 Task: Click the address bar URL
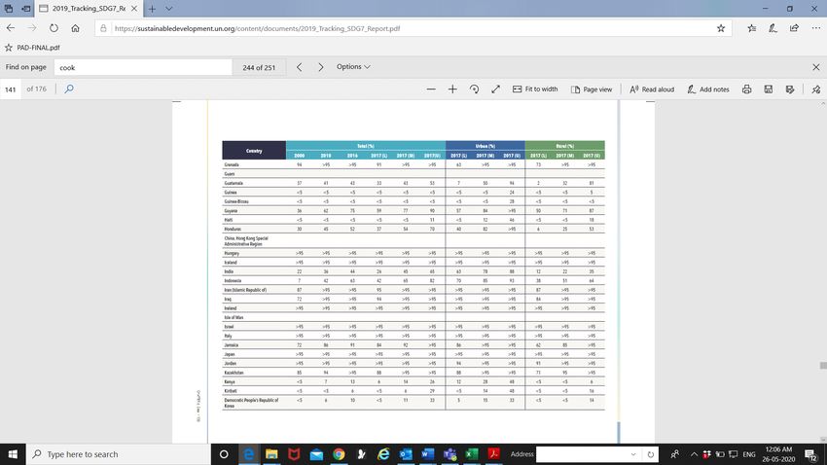(x=258, y=28)
